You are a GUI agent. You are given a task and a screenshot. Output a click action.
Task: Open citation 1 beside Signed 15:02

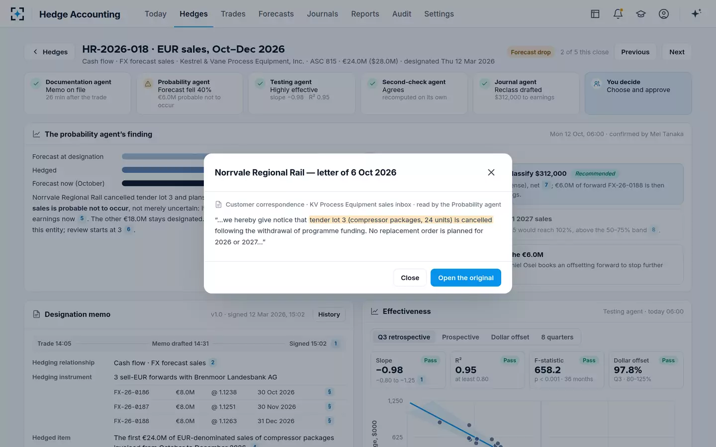(336, 344)
